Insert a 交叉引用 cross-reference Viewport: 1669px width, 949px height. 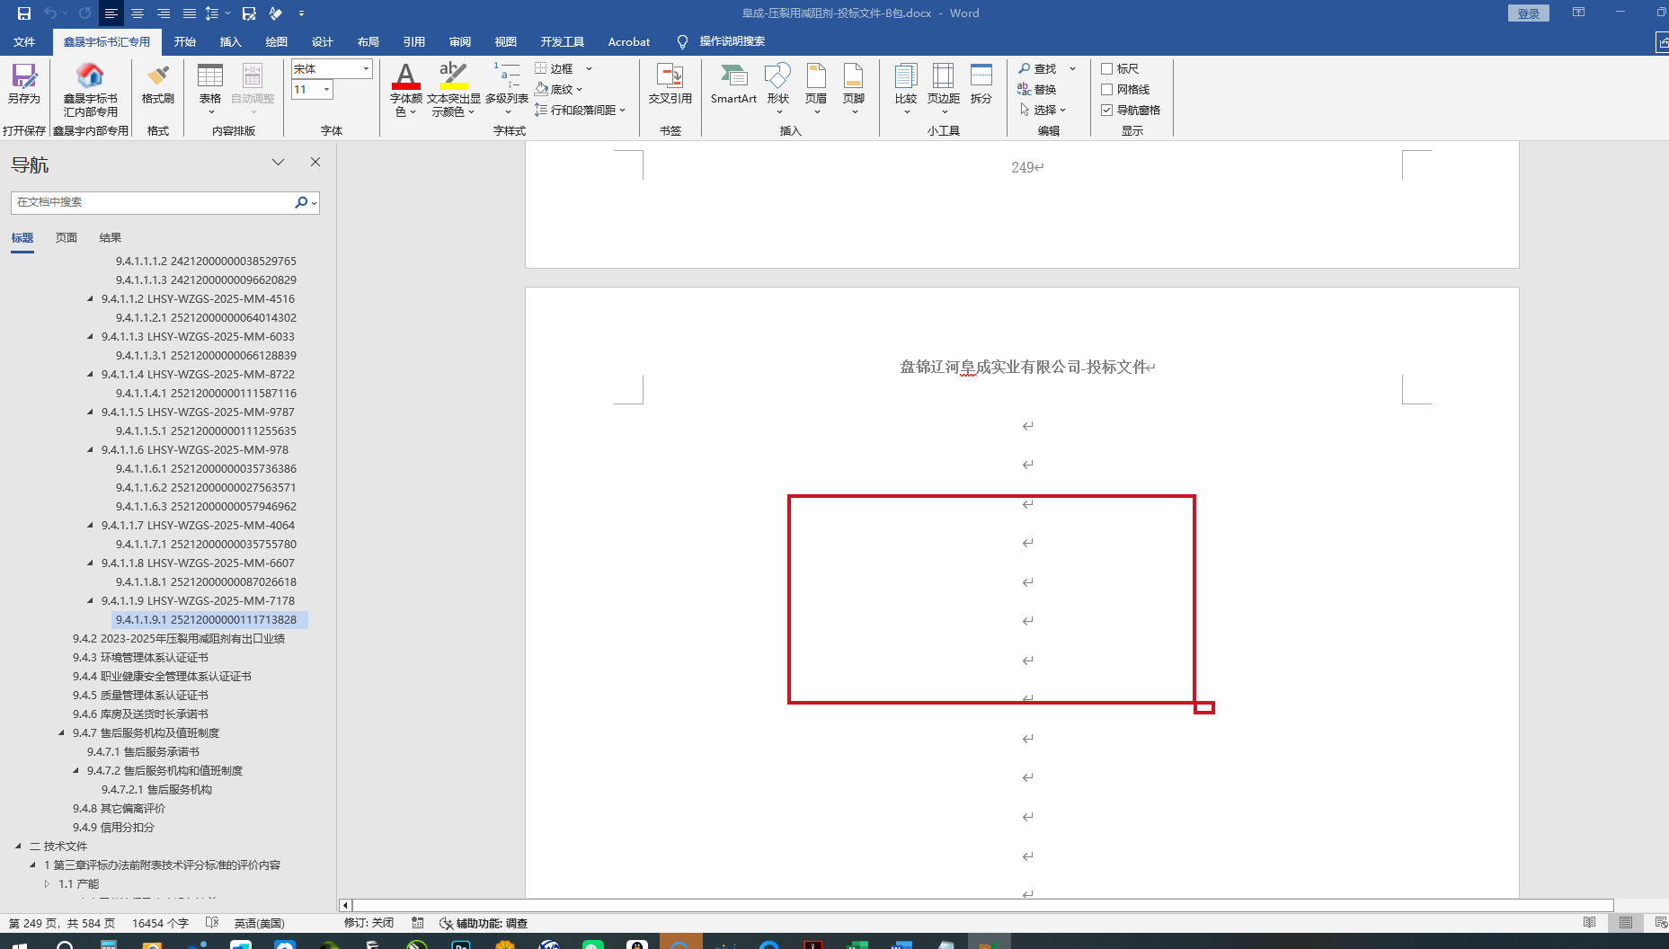[670, 84]
